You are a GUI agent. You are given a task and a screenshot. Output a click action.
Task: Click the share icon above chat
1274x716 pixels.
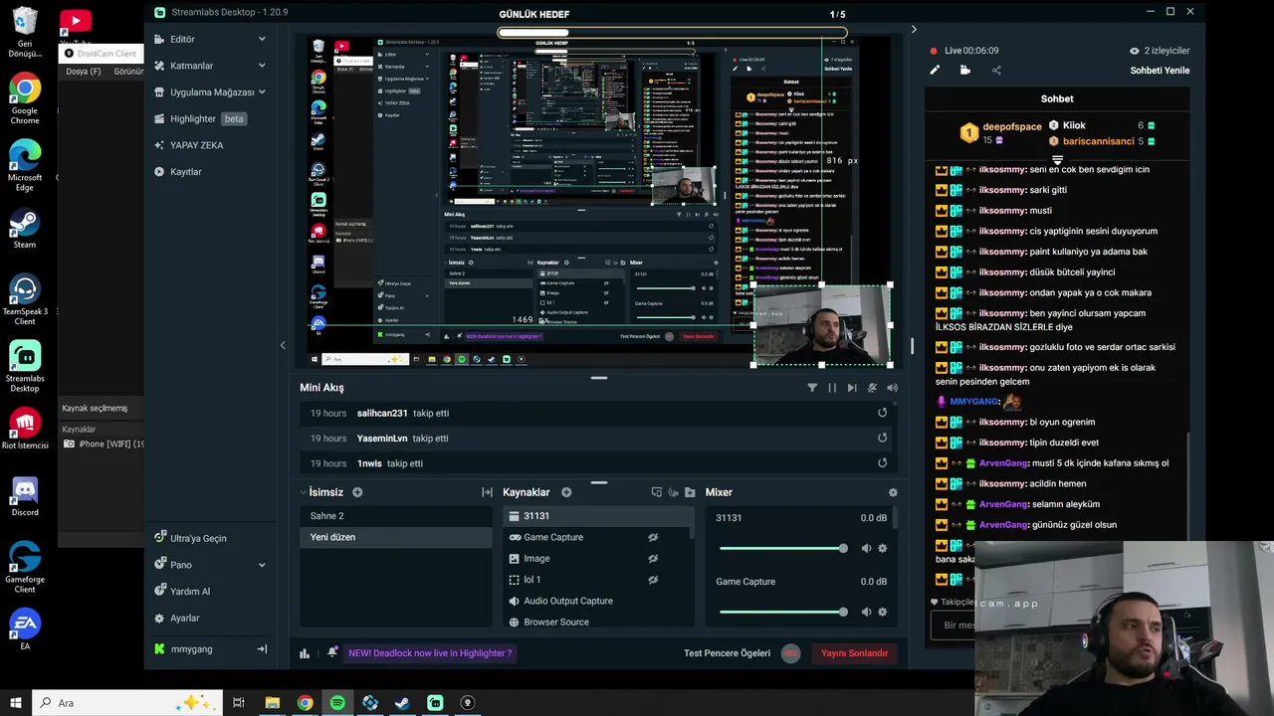click(x=996, y=71)
